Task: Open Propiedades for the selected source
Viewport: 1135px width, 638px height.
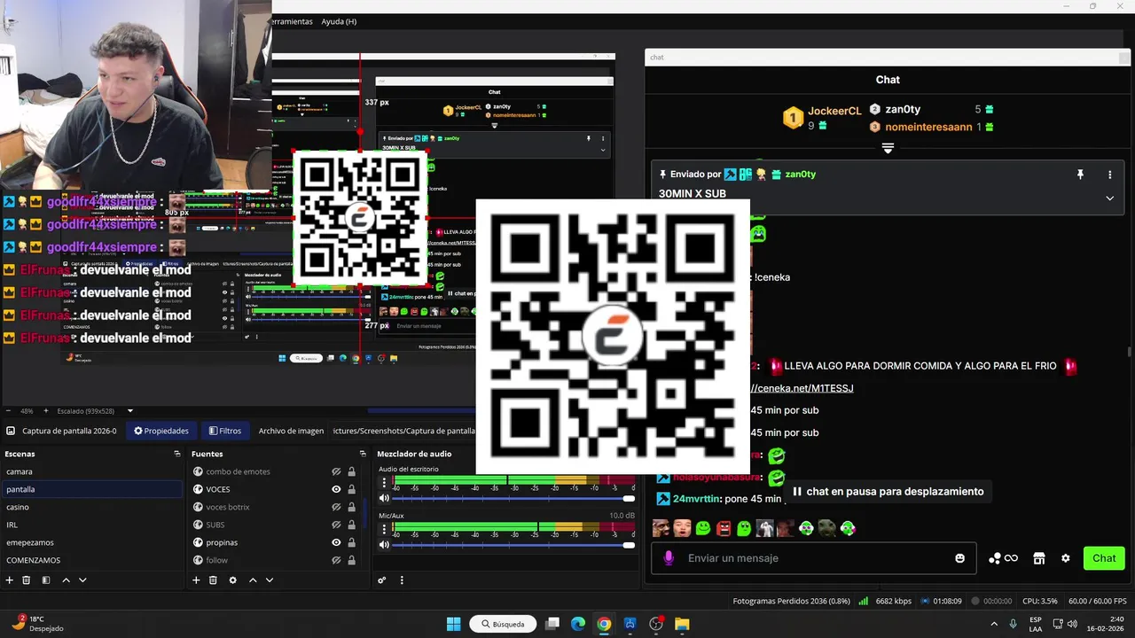Action: 161,431
